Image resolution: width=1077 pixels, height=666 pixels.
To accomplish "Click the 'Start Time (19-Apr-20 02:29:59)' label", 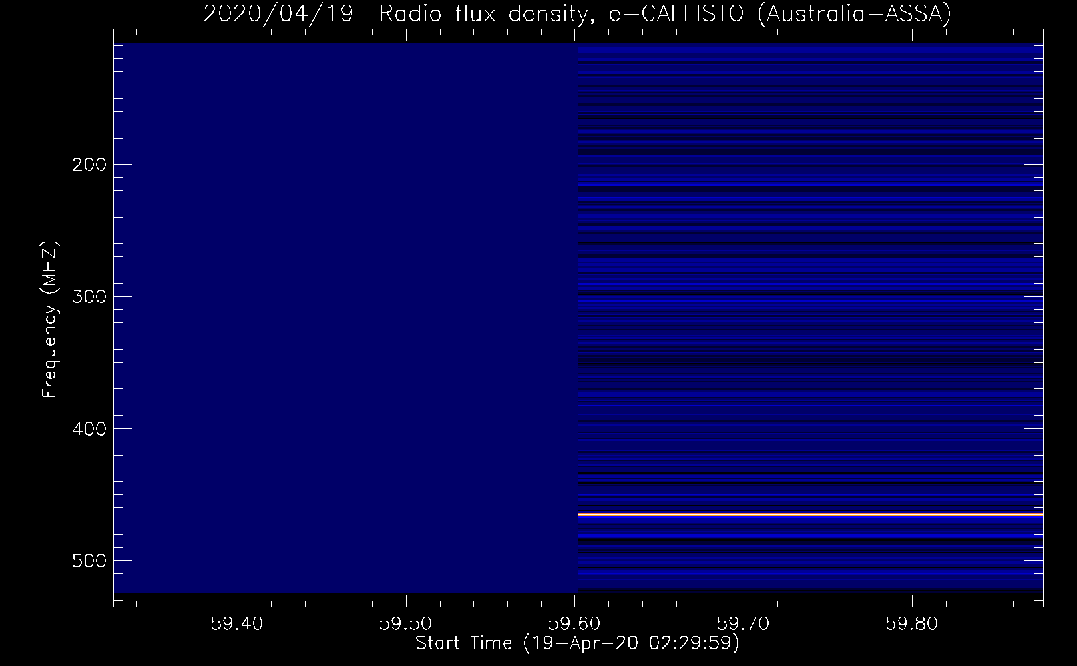I will click(x=578, y=643).
